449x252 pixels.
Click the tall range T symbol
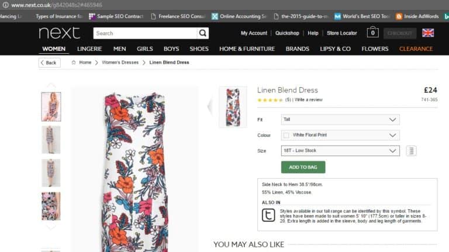pyautogui.click(x=268, y=215)
